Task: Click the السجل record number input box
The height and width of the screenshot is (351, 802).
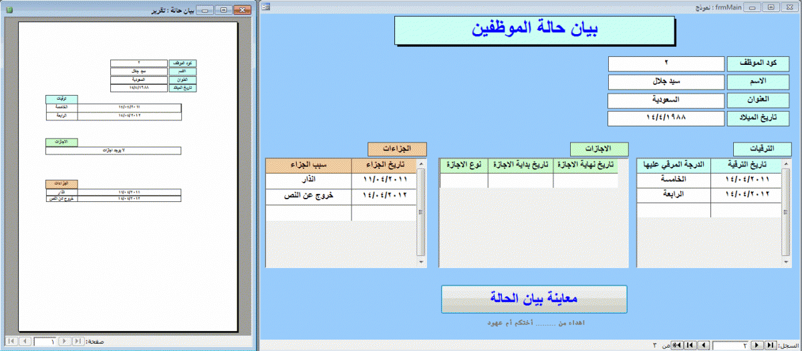Action: tap(730, 345)
